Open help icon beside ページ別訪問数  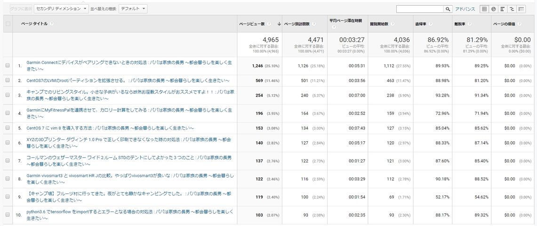pos(314,24)
